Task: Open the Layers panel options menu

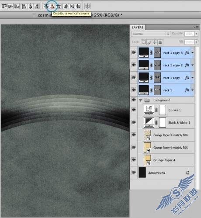Action: click(196, 27)
